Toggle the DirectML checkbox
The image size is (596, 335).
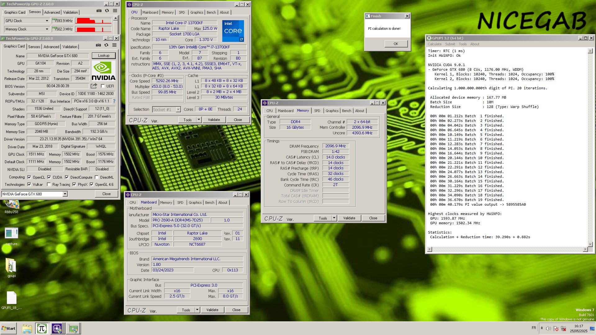(x=97, y=177)
